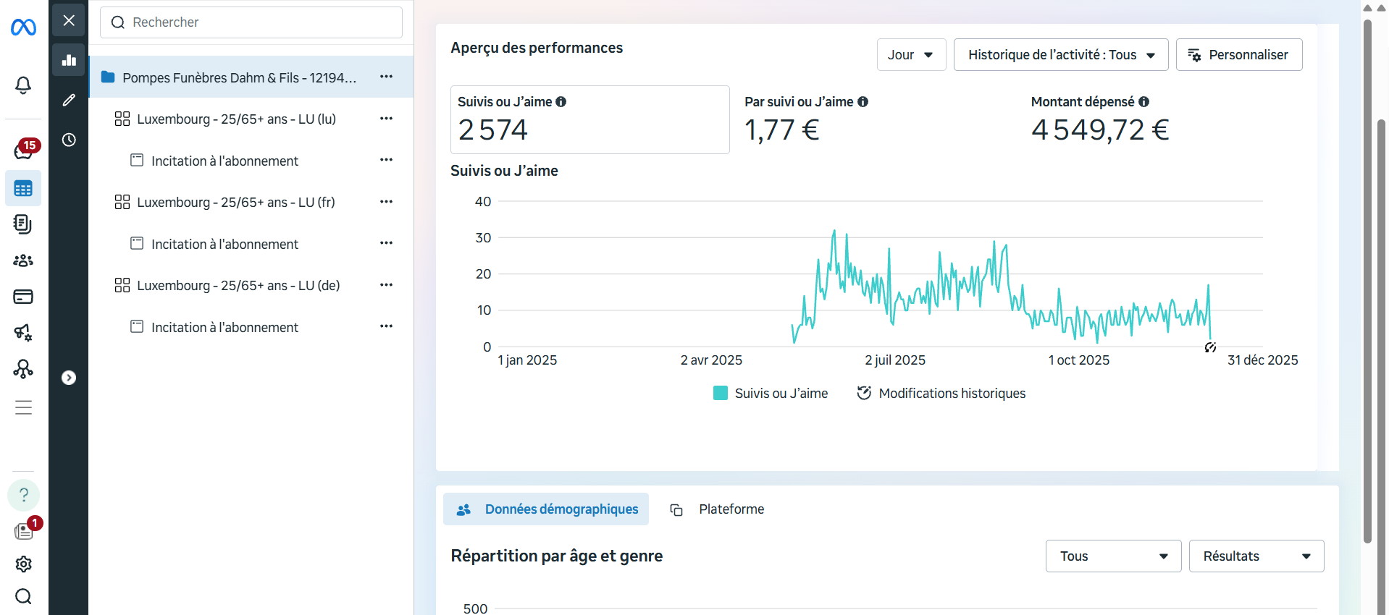Screen dimensions: 1389x615
Task: Open the audiences people icon
Action: click(x=23, y=260)
